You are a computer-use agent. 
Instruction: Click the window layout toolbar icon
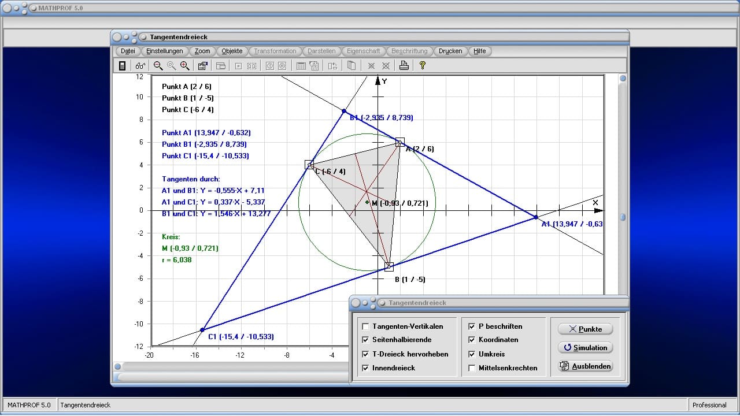point(221,66)
